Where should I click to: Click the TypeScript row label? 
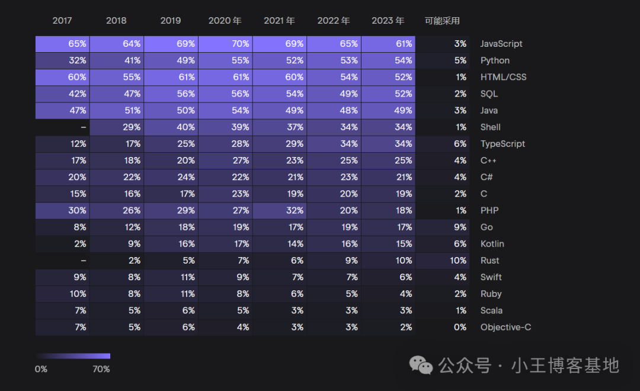[503, 144]
